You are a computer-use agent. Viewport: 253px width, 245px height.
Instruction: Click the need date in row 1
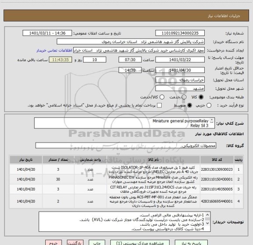click(x=26, y=169)
